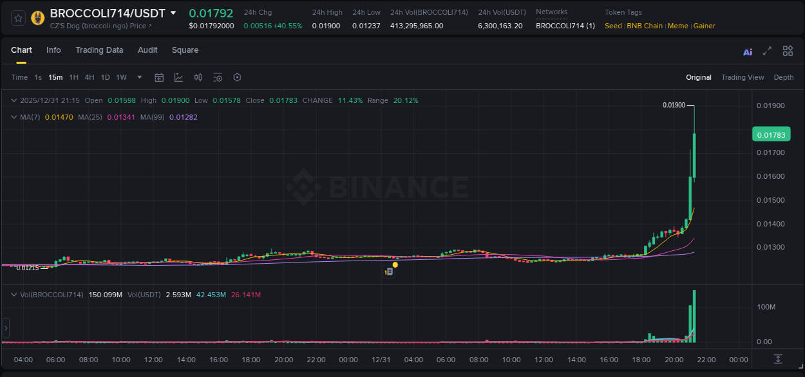Open the BNB Chain tag link

pos(645,26)
